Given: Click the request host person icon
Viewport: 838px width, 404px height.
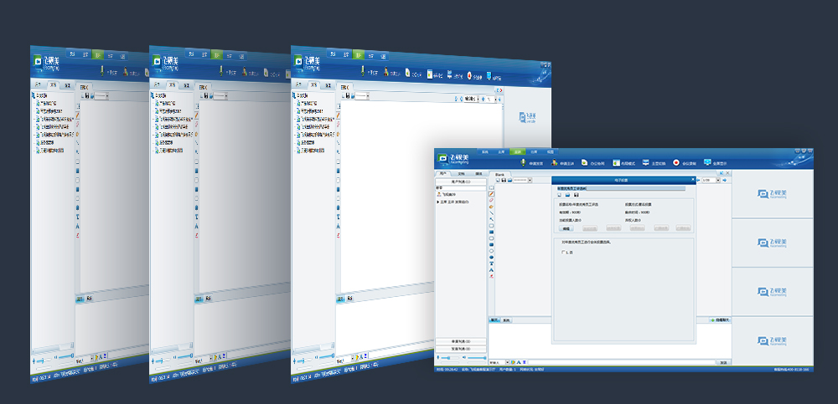Looking at the screenshot, I should click(x=556, y=163).
